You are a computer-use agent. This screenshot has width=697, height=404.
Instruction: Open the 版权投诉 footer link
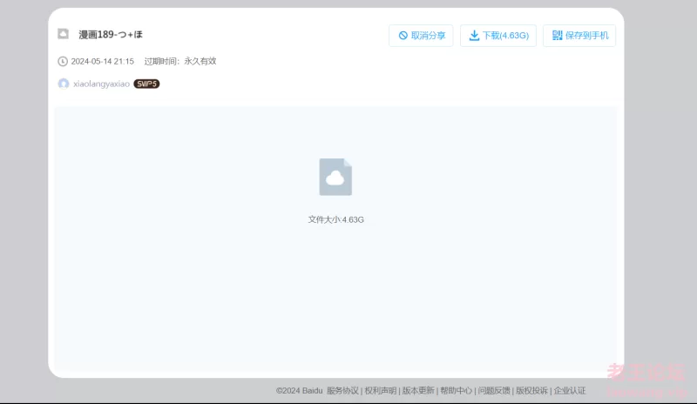(531, 391)
